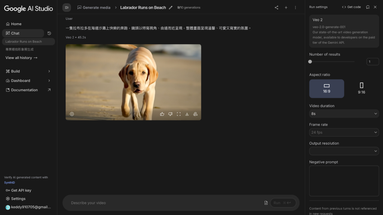Click the Number of results slider handle
Screen dimensions: 383x215
[x=310, y=62]
